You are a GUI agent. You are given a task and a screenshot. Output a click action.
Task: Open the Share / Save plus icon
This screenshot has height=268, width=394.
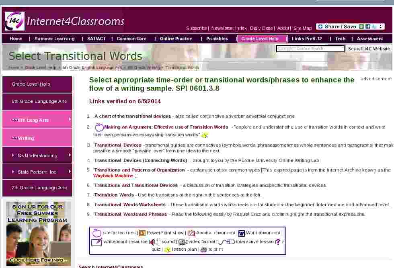(320, 27)
